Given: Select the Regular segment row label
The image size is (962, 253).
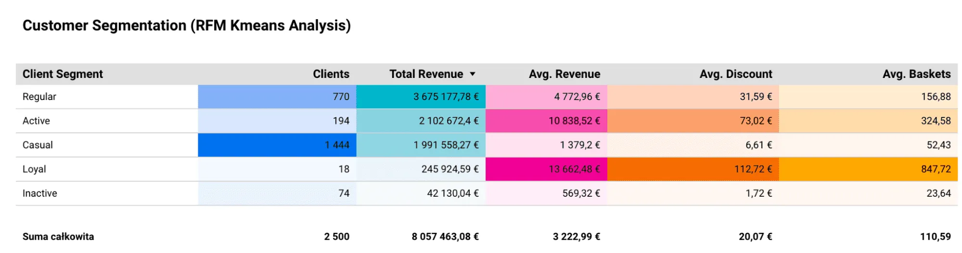Looking at the screenshot, I should 39,97.
